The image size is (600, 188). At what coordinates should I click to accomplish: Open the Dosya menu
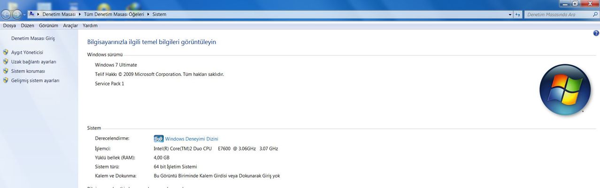point(9,26)
